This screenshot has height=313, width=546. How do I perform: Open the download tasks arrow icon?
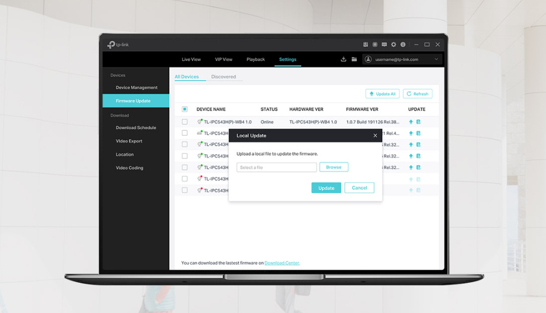point(343,59)
